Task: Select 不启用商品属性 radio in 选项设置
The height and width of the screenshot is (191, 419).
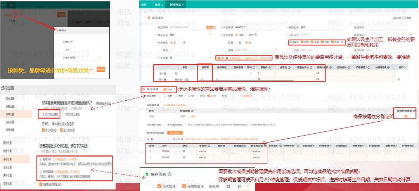Action: point(63,114)
